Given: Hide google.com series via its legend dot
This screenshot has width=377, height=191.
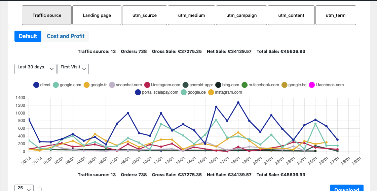Looking at the screenshot, I should coord(56,85).
